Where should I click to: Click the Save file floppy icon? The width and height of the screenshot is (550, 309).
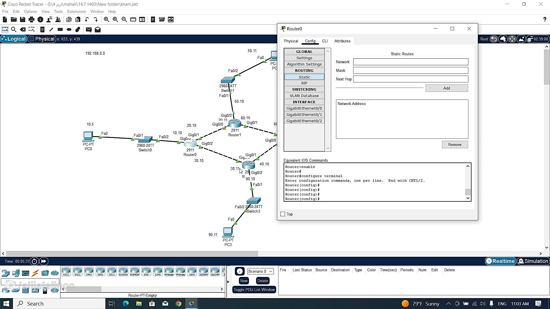click(x=23, y=19)
